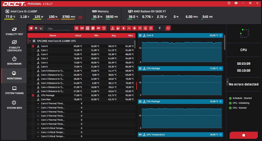The image size is (262, 141).
Task: Open the Stability Certificate tab
Action: tap(14, 46)
